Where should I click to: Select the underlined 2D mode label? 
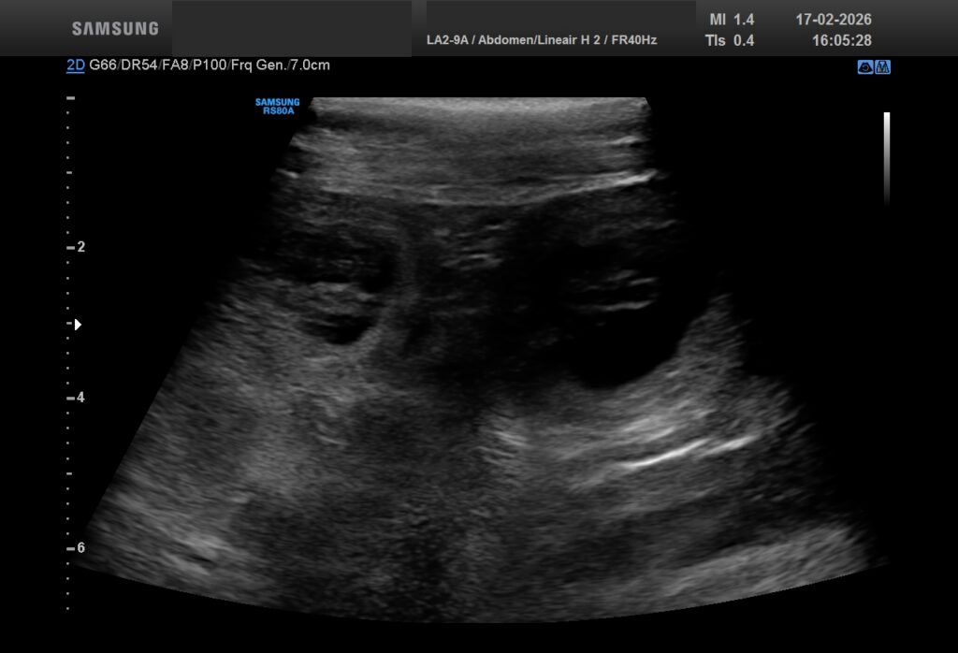[76, 65]
